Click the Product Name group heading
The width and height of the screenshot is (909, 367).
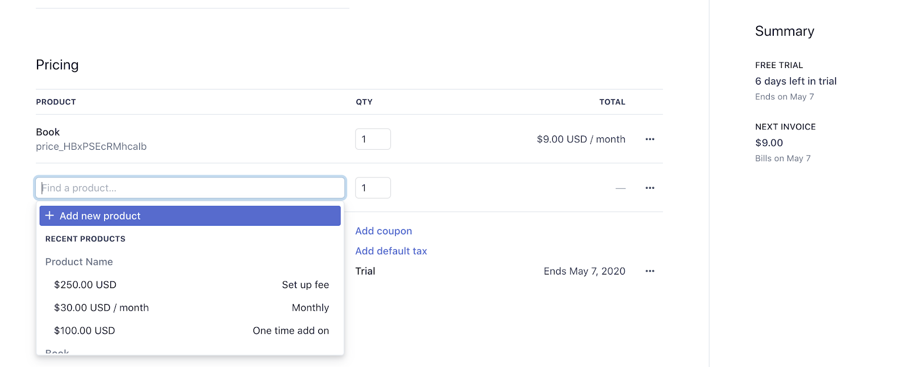[x=79, y=261]
